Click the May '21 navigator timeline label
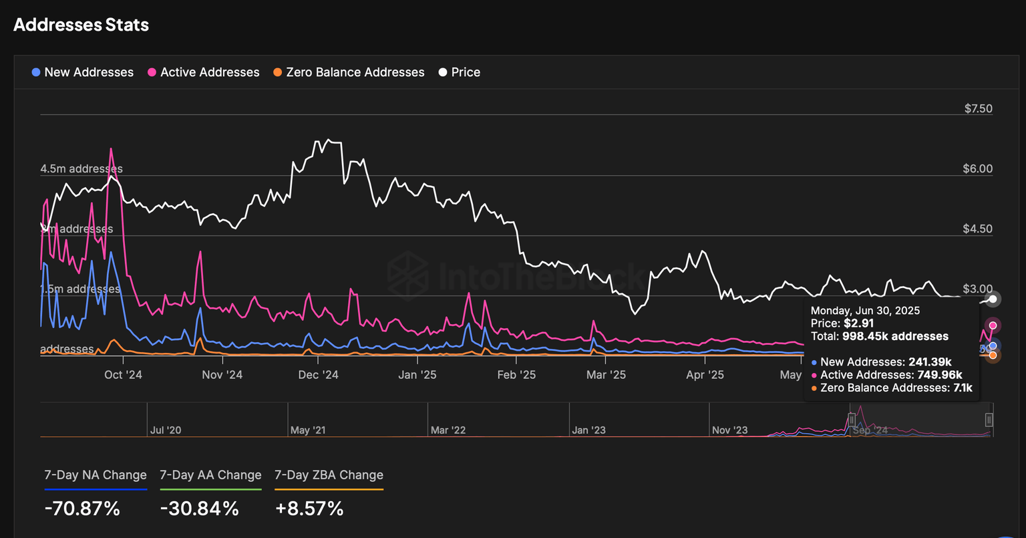The image size is (1026, 538). point(308,430)
